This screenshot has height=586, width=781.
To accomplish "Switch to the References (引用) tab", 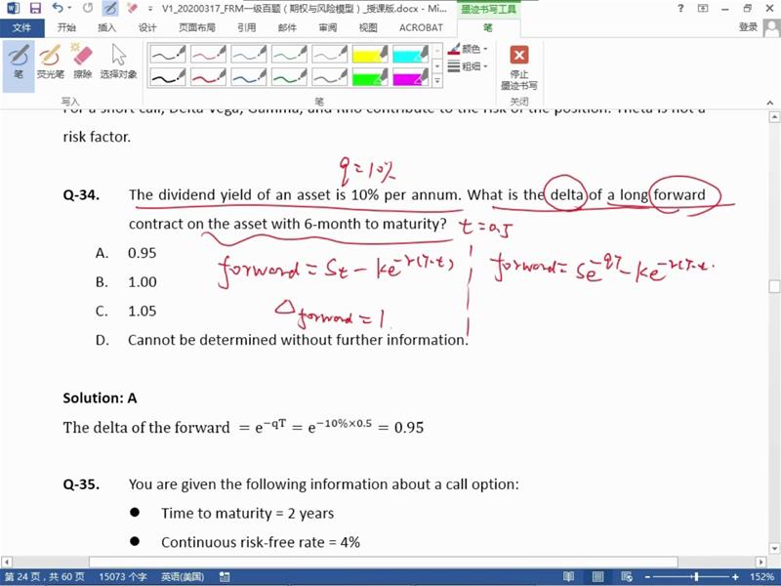I will tap(247, 28).
